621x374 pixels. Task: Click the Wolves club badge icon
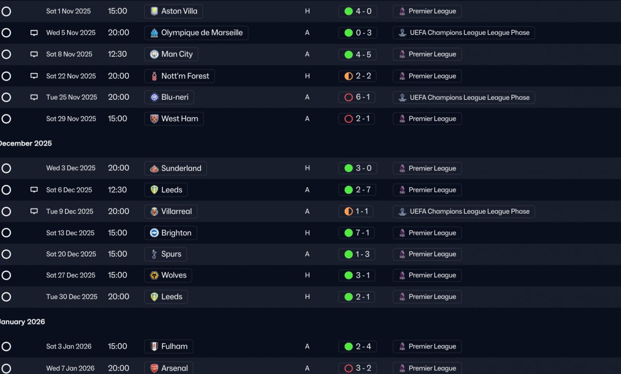point(154,275)
